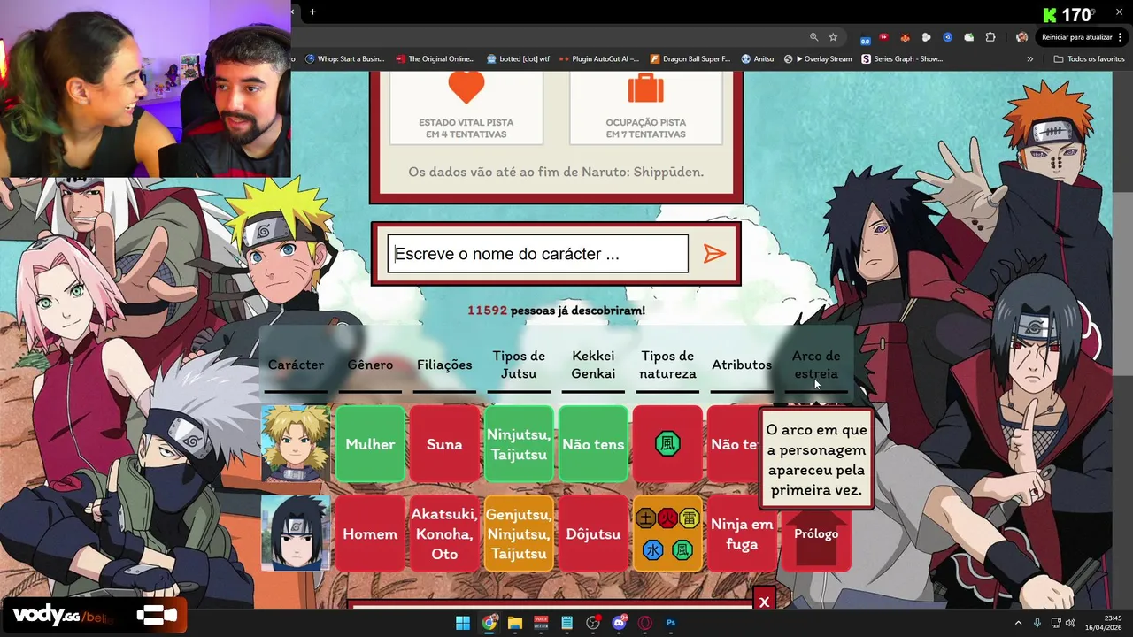This screenshot has width=1133, height=637.
Task: Click Carácter column header
Action: pos(296,365)
